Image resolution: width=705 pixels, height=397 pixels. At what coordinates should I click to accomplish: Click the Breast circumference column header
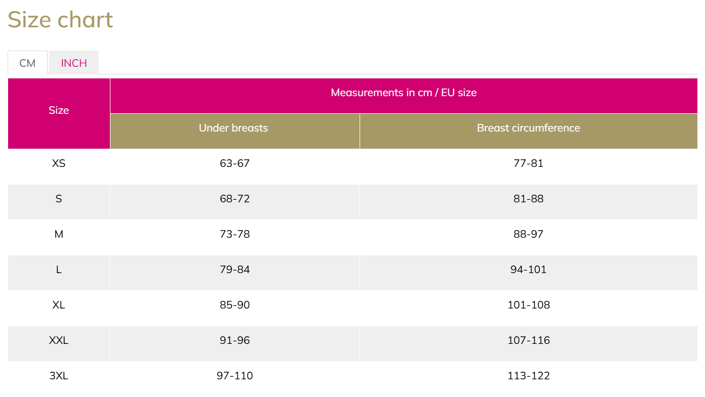528,128
